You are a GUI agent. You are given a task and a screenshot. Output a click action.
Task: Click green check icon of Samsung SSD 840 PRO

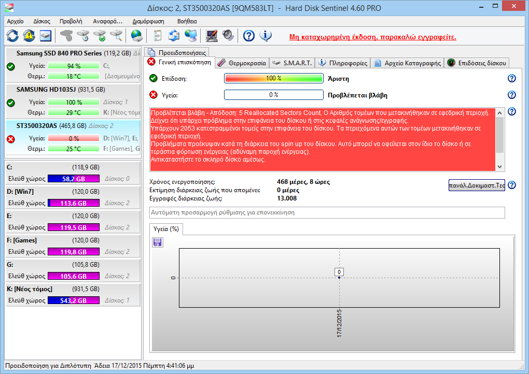11,66
